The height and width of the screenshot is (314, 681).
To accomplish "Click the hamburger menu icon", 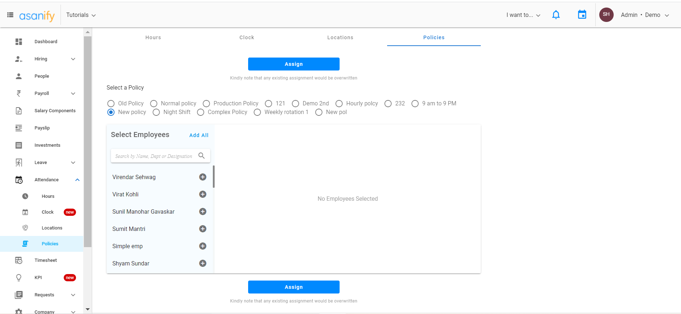I will coord(10,15).
